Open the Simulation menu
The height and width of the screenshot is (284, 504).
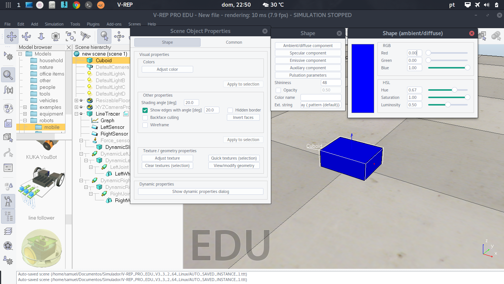[54, 24]
